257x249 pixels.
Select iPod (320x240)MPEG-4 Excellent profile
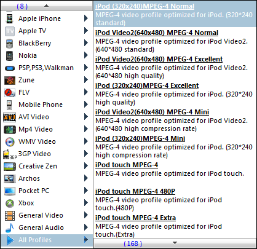tap(174, 94)
